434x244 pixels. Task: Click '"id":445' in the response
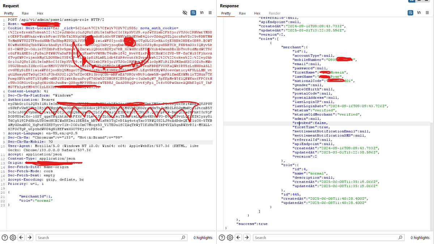(292, 194)
